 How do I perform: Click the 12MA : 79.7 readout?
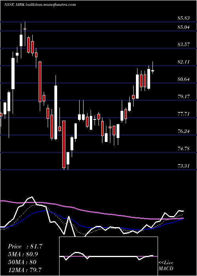25,270
